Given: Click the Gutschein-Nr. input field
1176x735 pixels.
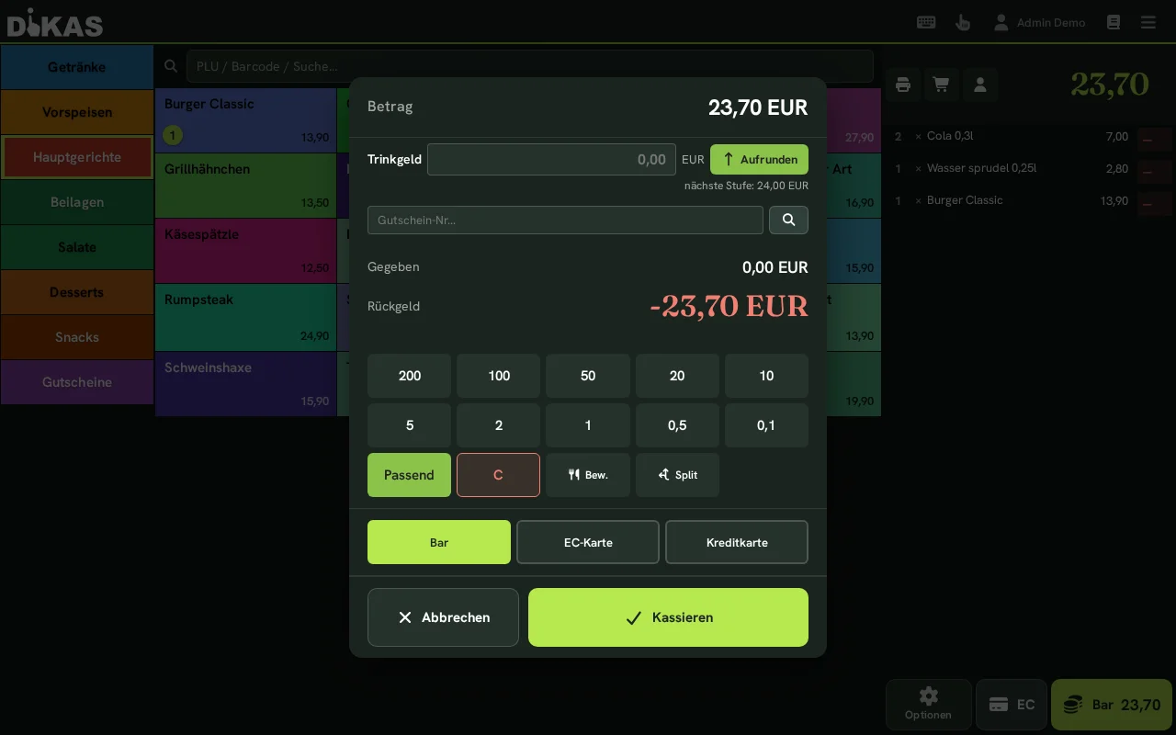Looking at the screenshot, I should click(x=565, y=220).
